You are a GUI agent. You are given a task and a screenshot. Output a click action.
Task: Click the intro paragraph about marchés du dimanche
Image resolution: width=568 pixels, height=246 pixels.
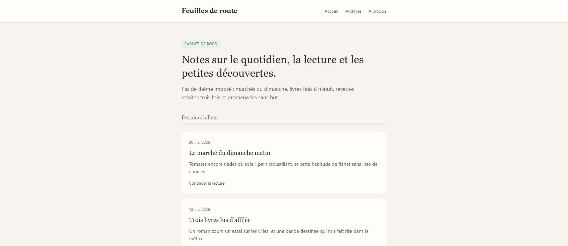(x=268, y=93)
